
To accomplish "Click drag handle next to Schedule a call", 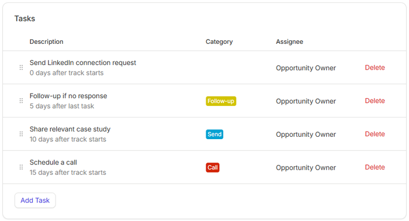I will [x=21, y=167].
